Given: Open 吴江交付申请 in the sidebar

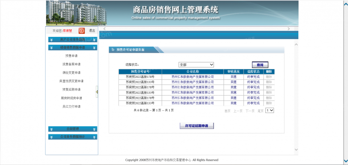Looking at the screenshot, I should [x=71, y=106].
